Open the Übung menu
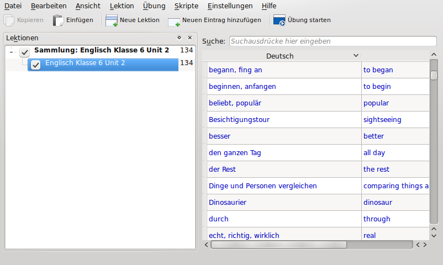443x265 pixels. pyautogui.click(x=154, y=6)
